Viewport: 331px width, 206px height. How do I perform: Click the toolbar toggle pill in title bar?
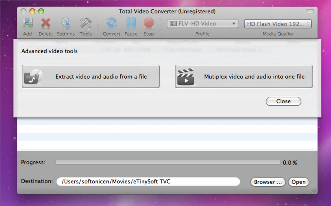click(x=310, y=11)
